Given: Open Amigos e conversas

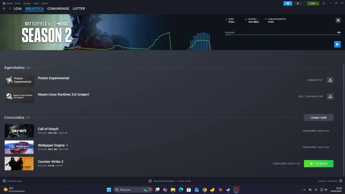Looking at the screenshot, I should tap(330, 181).
